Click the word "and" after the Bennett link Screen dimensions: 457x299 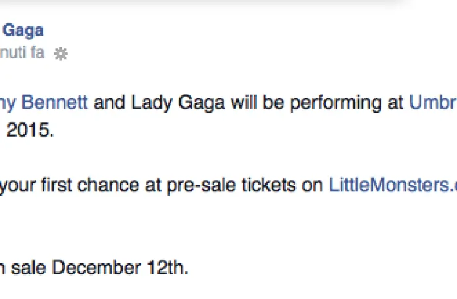[x=112, y=103]
